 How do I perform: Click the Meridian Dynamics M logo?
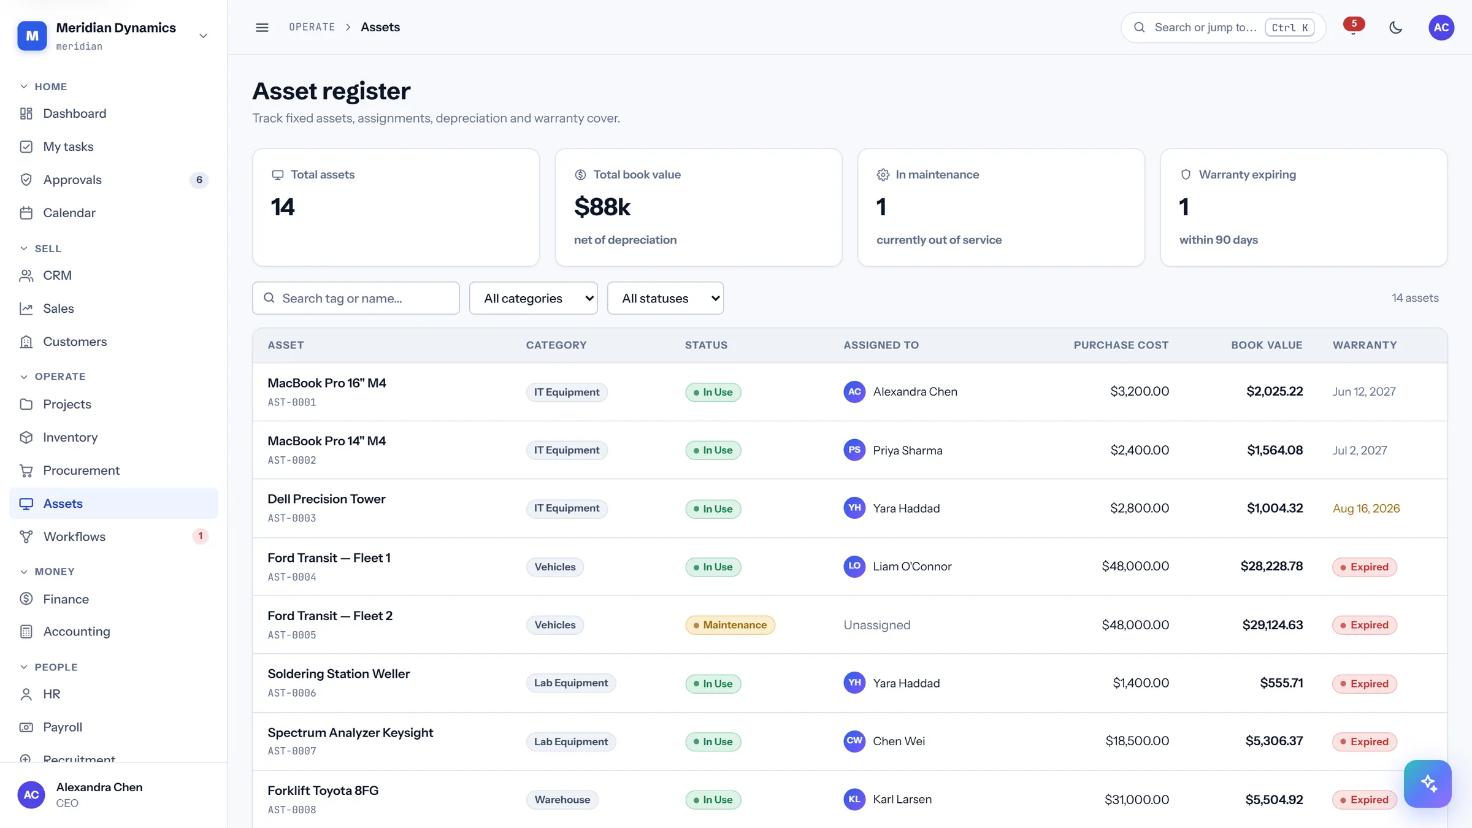(x=32, y=36)
